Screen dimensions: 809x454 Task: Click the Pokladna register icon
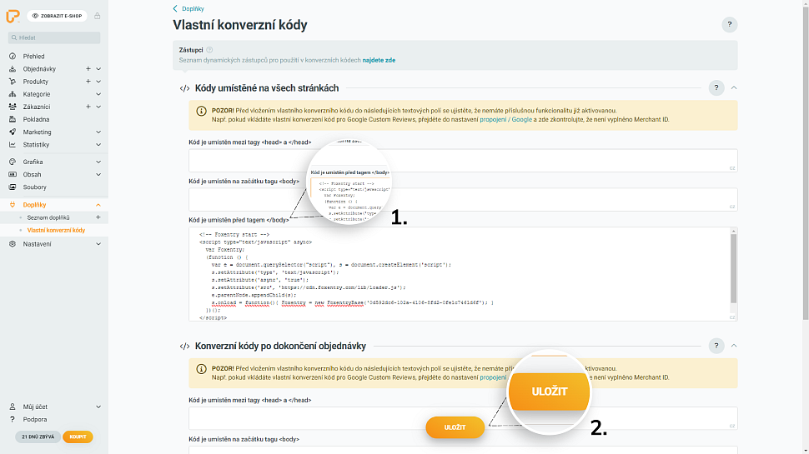tap(13, 120)
